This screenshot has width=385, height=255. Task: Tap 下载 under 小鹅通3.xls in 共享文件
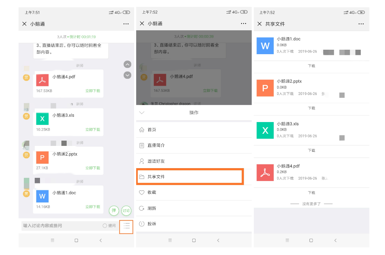coord(311,150)
